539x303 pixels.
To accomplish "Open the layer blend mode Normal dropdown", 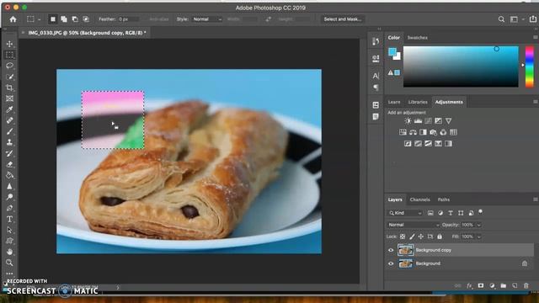I will [x=414, y=225].
